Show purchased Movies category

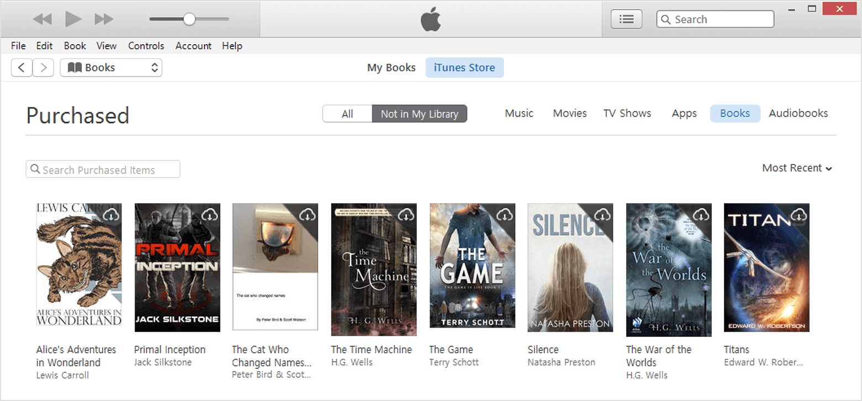point(570,113)
